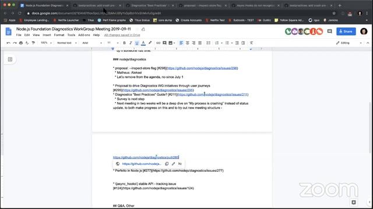373x209 pixels.
Task: Click the Redo arrow in the toolbar
Action: [15, 43]
